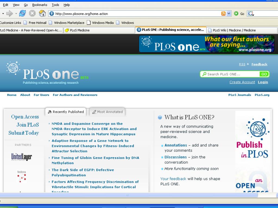Viewport: 278px width, 208px height.
Task: Click the Customize Links bookmark
Action: [x=11, y=23]
